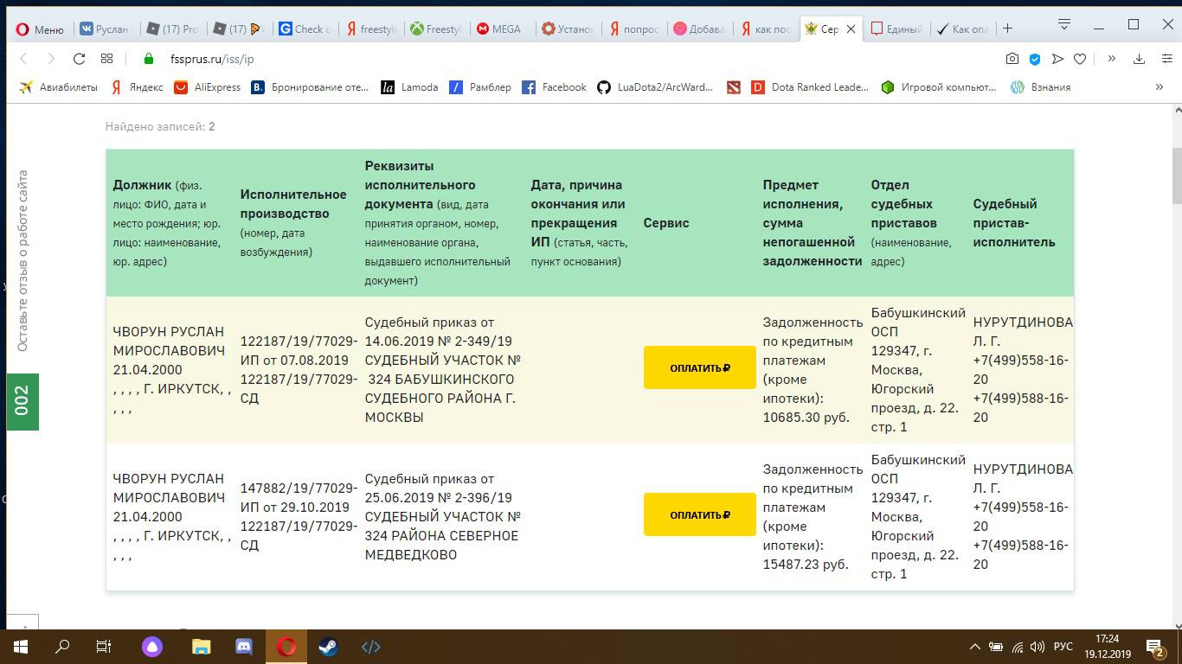Screen dimensions: 1182x664
Task: Open the code editor taskbar icon
Action: click(x=370, y=647)
